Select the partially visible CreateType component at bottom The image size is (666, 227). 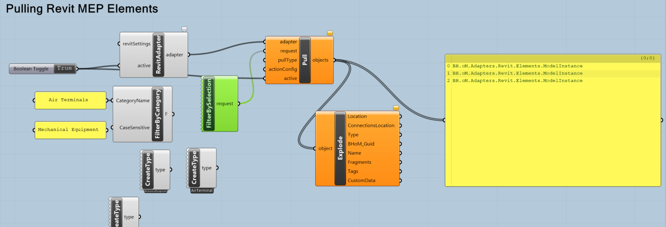pos(124,213)
